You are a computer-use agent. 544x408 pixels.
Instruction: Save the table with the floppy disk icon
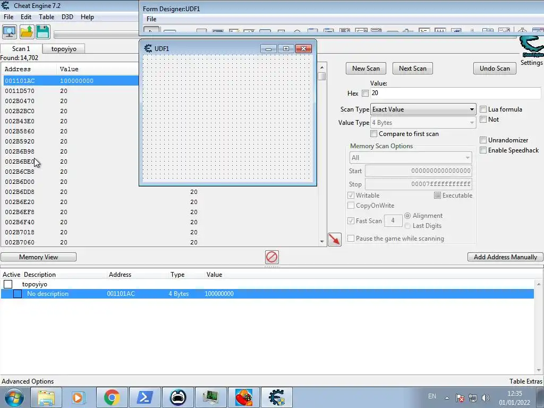click(42, 32)
